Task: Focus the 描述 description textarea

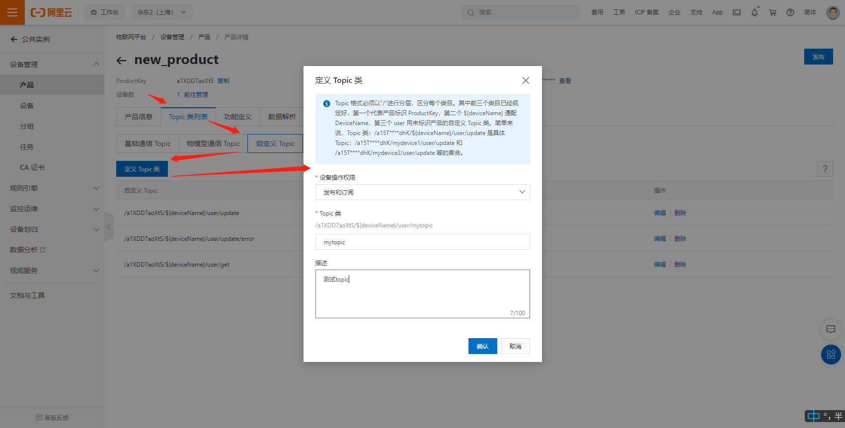Action: [x=423, y=294]
